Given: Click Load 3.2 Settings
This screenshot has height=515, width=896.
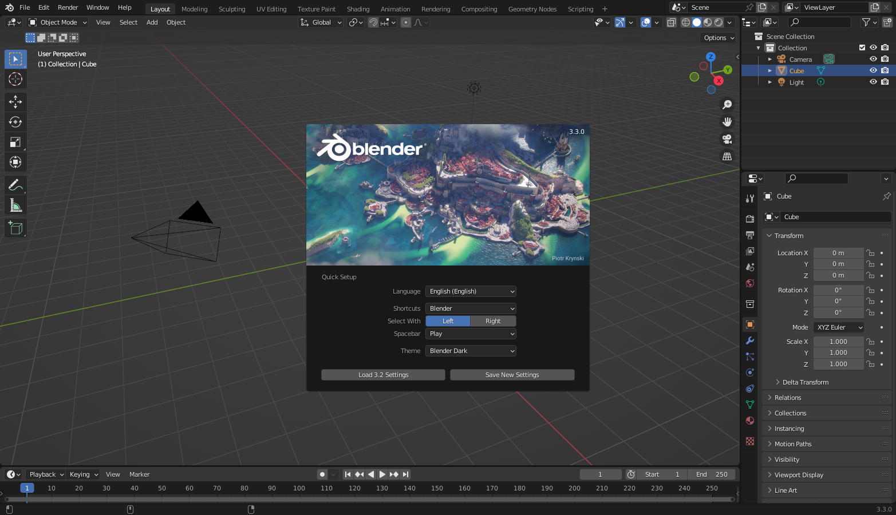Looking at the screenshot, I should coord(383,375).
